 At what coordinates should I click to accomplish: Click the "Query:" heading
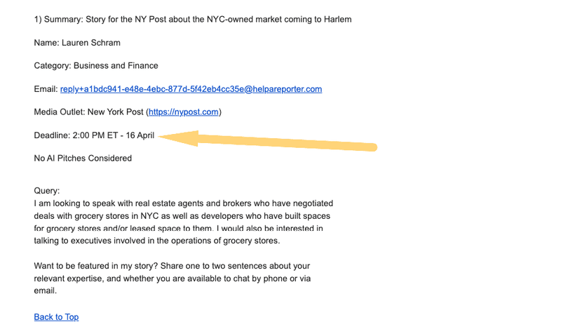point(47,191)
